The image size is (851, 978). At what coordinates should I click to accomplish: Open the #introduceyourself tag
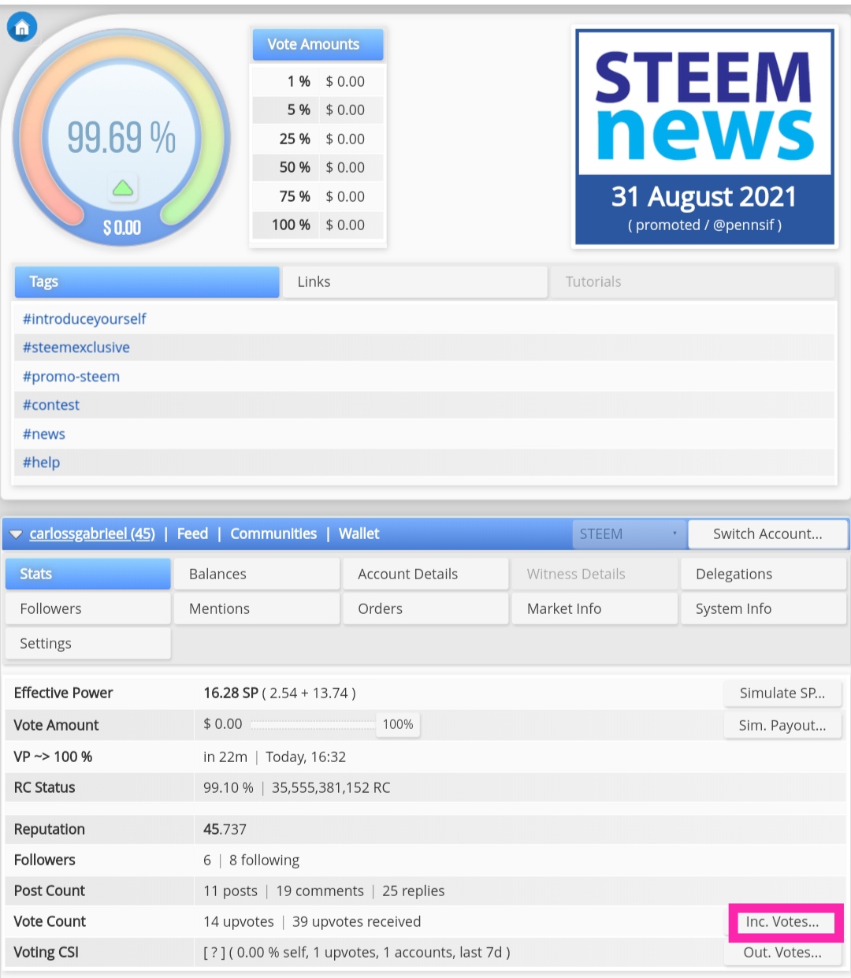click(x=84, y=318)
